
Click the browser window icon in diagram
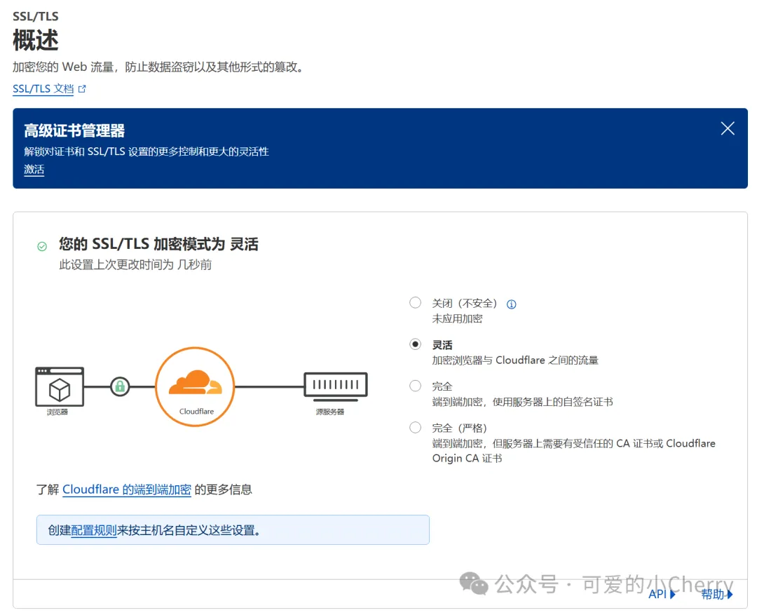[60, 386]
